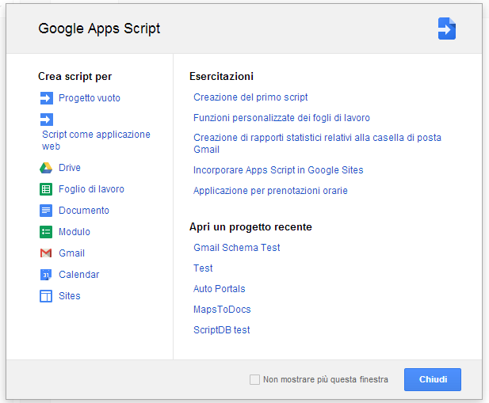489x403 pixels.
Task: Click the Progetto vuoto arrow icon
Action: tap(47, 98)
